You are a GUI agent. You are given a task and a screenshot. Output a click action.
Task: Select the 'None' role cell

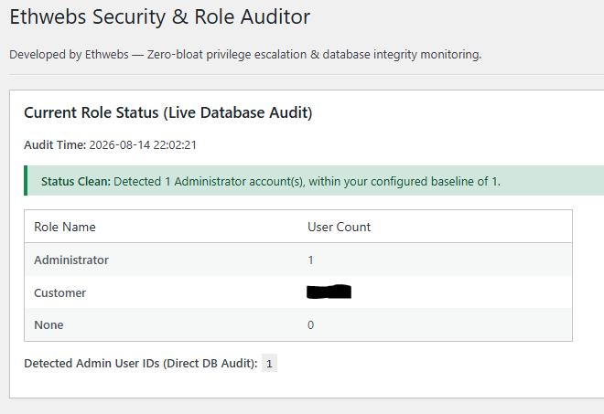pos(49,325)
